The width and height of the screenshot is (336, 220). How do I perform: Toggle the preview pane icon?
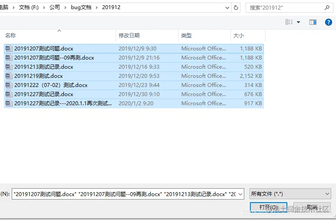click(313, 22)
